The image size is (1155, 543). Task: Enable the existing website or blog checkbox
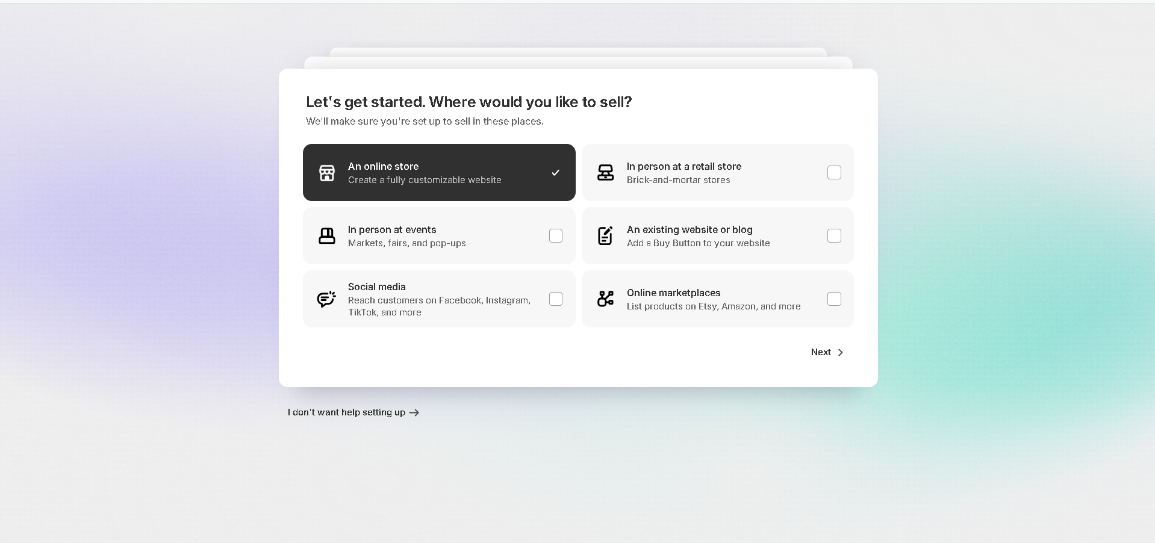834,236
